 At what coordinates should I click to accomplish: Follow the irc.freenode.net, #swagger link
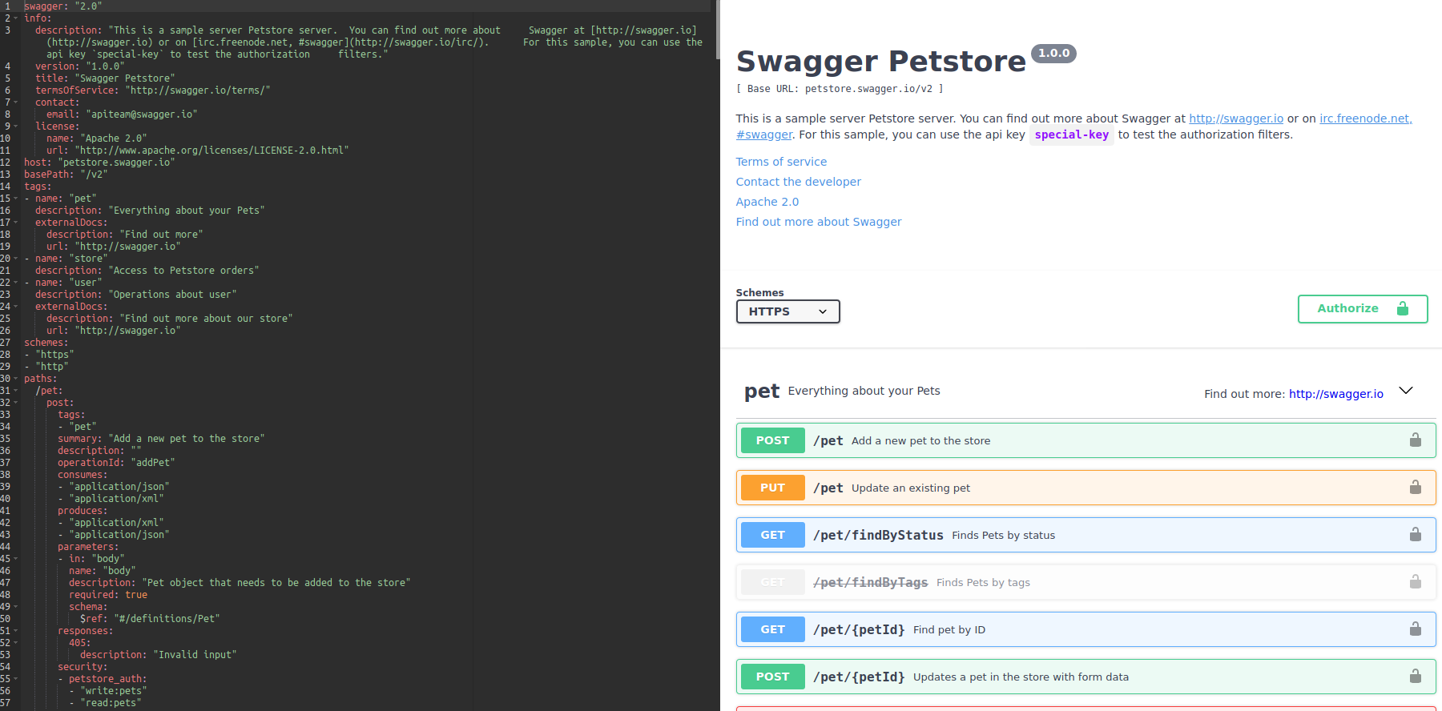tap(1365, 118)
